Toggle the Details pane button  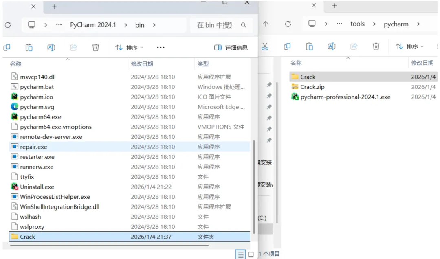pyautogui.click(x=231, y=47)
